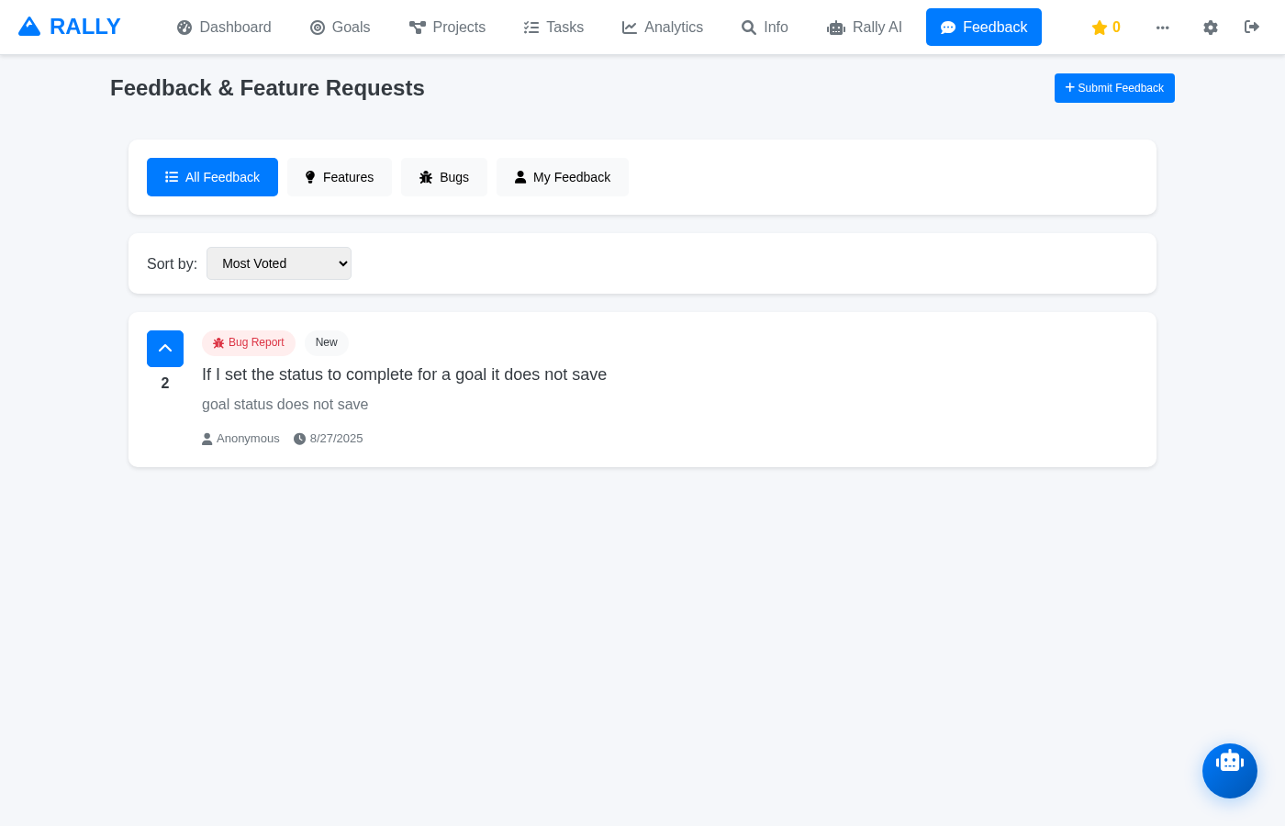Viewport: 1285px width, 826px height.
Task: Open the floating chatbot widget
Action: 1230,771
